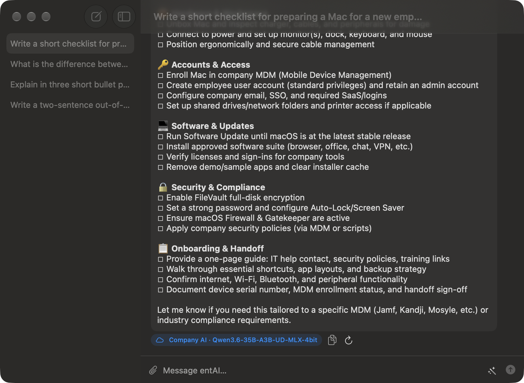Click 'Run Software Update until macOS' line
The height and width of the screenshot is (383, 524).
[x=284, y=136]
